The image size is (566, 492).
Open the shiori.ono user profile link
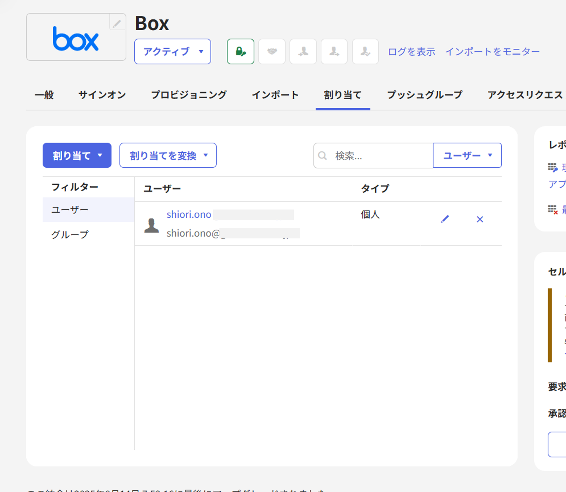pos(189,214)
